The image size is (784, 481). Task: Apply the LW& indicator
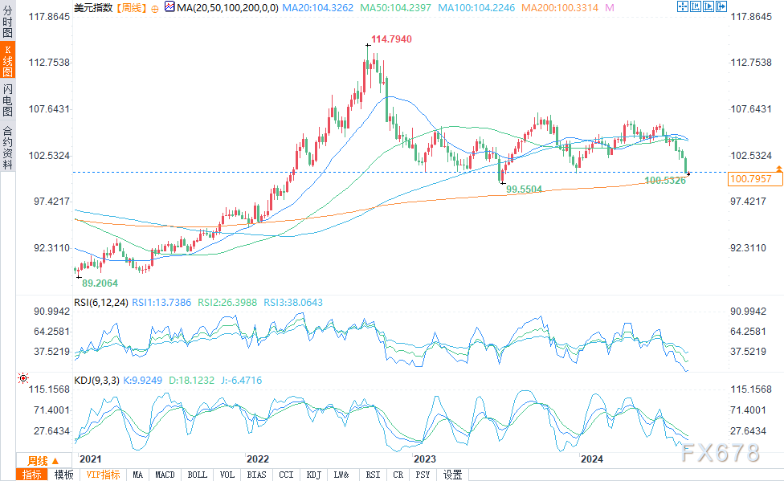[341, 475]
